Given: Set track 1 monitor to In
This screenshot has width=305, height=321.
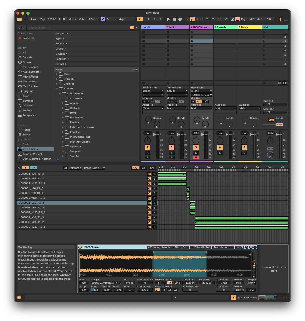Looking at the screenshot, I should [x=144, y=101].
